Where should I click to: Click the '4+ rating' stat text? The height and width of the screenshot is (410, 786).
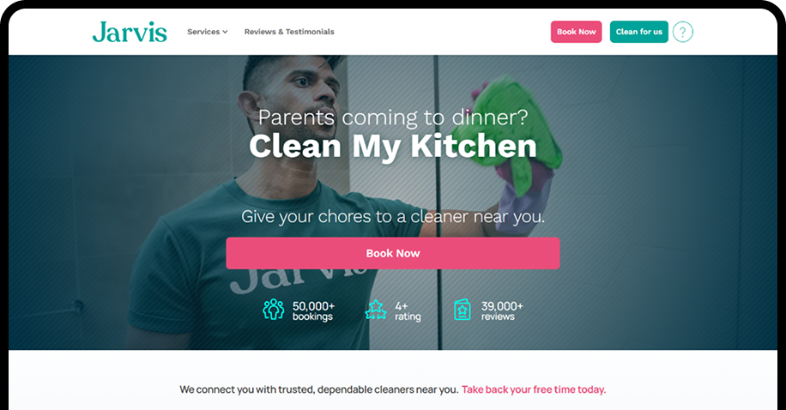[408, 311]
